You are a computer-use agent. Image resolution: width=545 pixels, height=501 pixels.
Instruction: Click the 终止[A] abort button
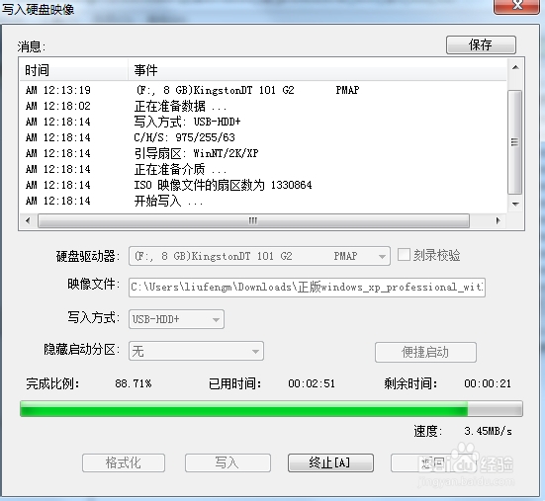(x=330, y=462)
